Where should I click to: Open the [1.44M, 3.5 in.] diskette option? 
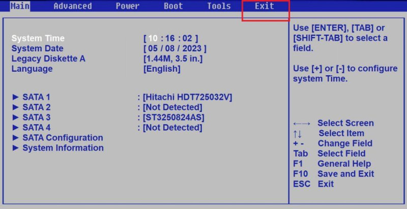point(173,58)
